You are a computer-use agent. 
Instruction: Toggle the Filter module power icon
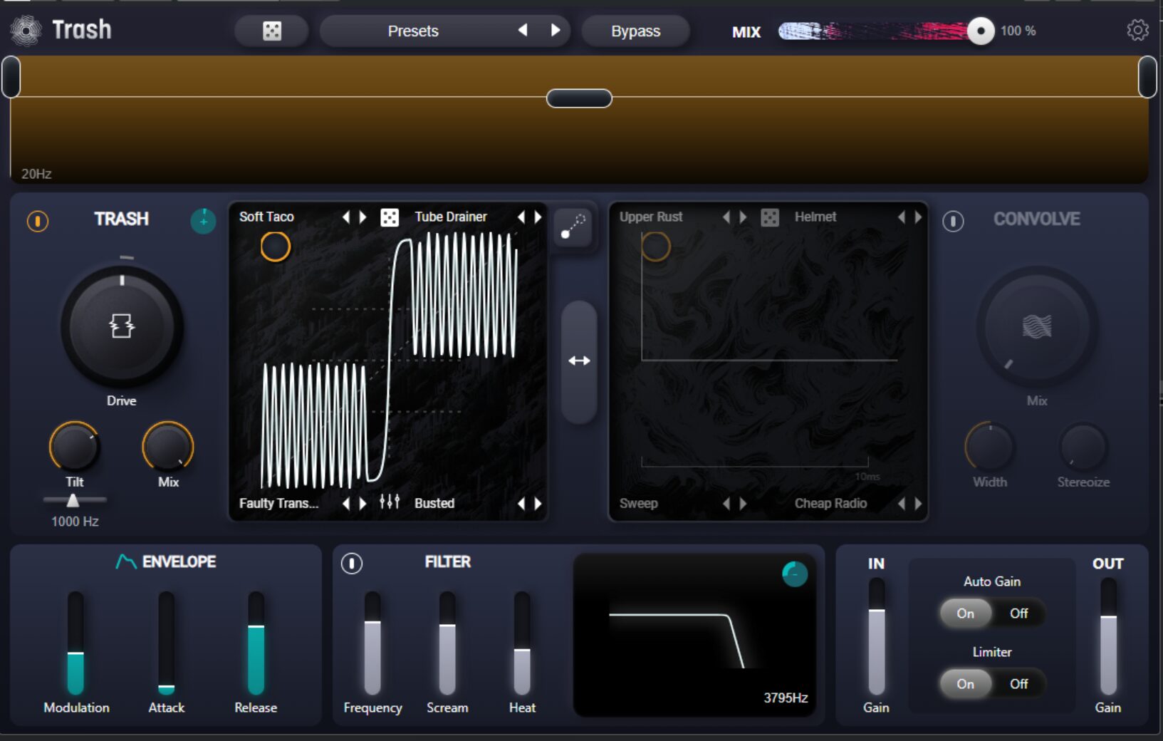(352, 564)
